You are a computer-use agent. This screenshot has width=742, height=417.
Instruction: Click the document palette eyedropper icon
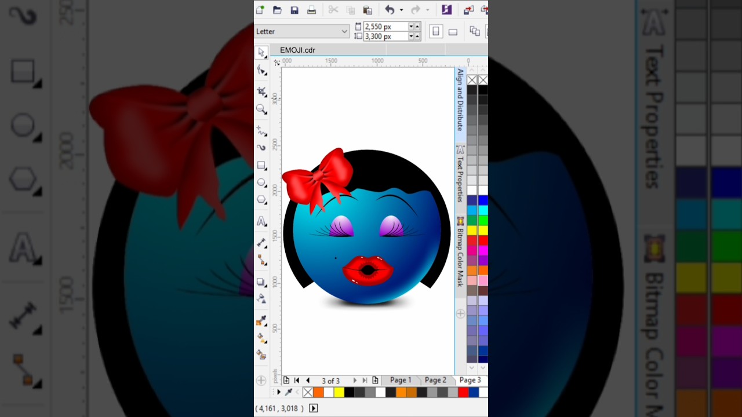pos(288,392)
